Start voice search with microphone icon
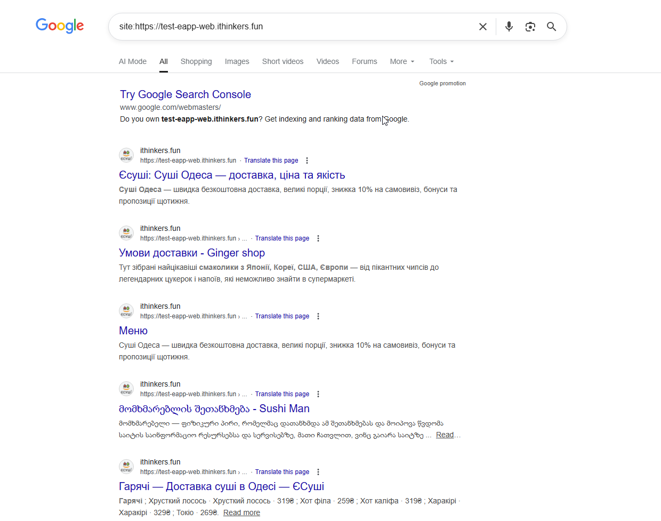661x521 pixels. [x=509, y=27]
